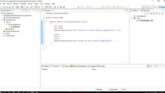Viewport: 165px width, 93px height.
Task: Click the green Run button
Action: click(x=17, y=7)
